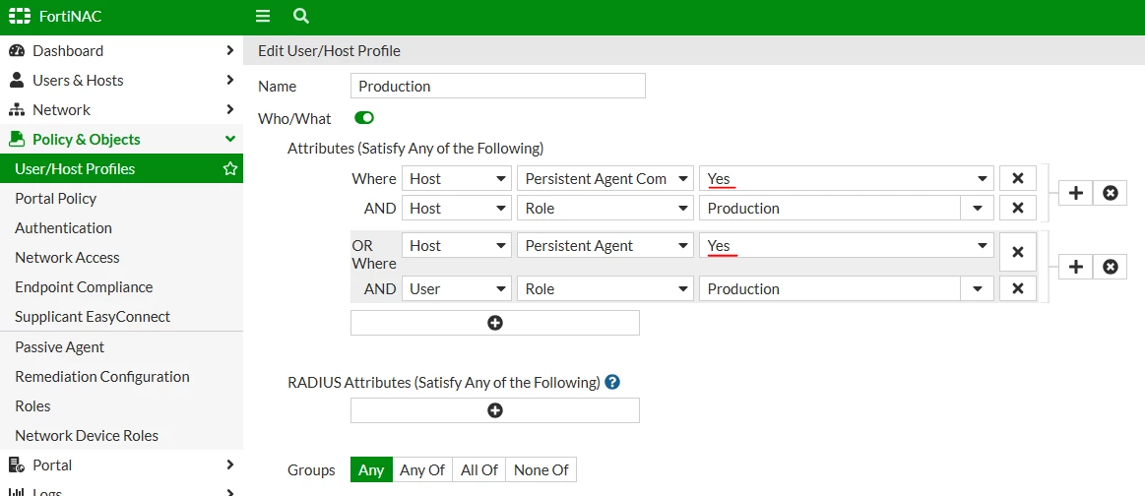This screenshot has height=496, width=1145.
Task: Open Role dropdown in Host AND row
Action: coord(605,208)
